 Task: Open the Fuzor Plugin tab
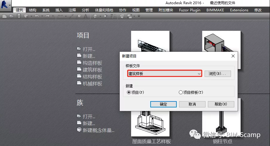click(x=190, y=10)
